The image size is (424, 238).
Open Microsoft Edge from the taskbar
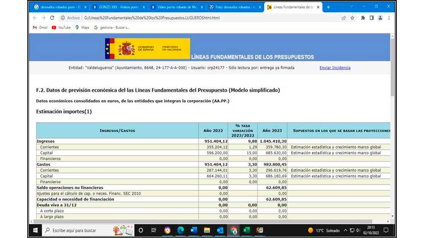coord(181,230)
